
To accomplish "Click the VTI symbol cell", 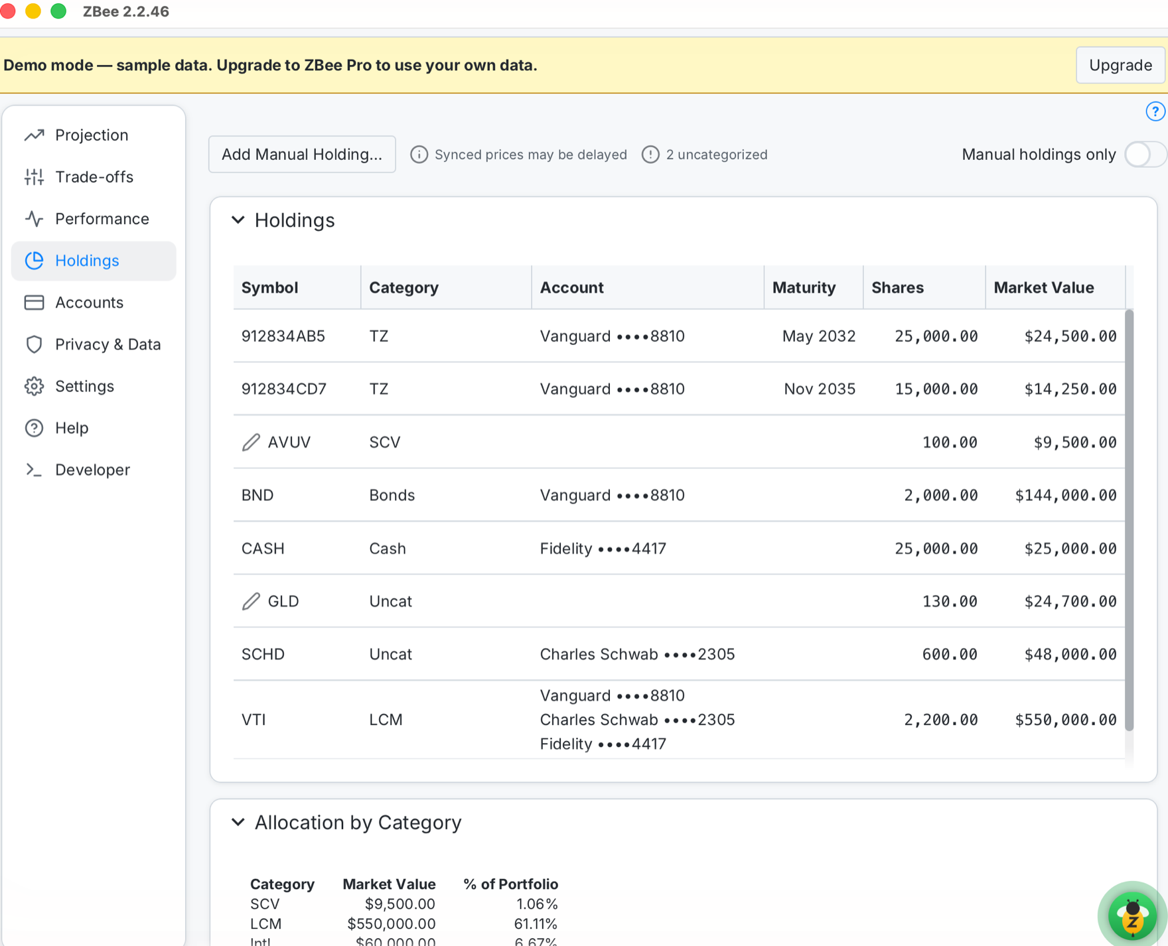I will 254,720.
